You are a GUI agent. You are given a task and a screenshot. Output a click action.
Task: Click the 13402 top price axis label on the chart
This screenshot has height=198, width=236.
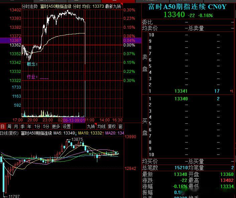click(x=15, y=10)
